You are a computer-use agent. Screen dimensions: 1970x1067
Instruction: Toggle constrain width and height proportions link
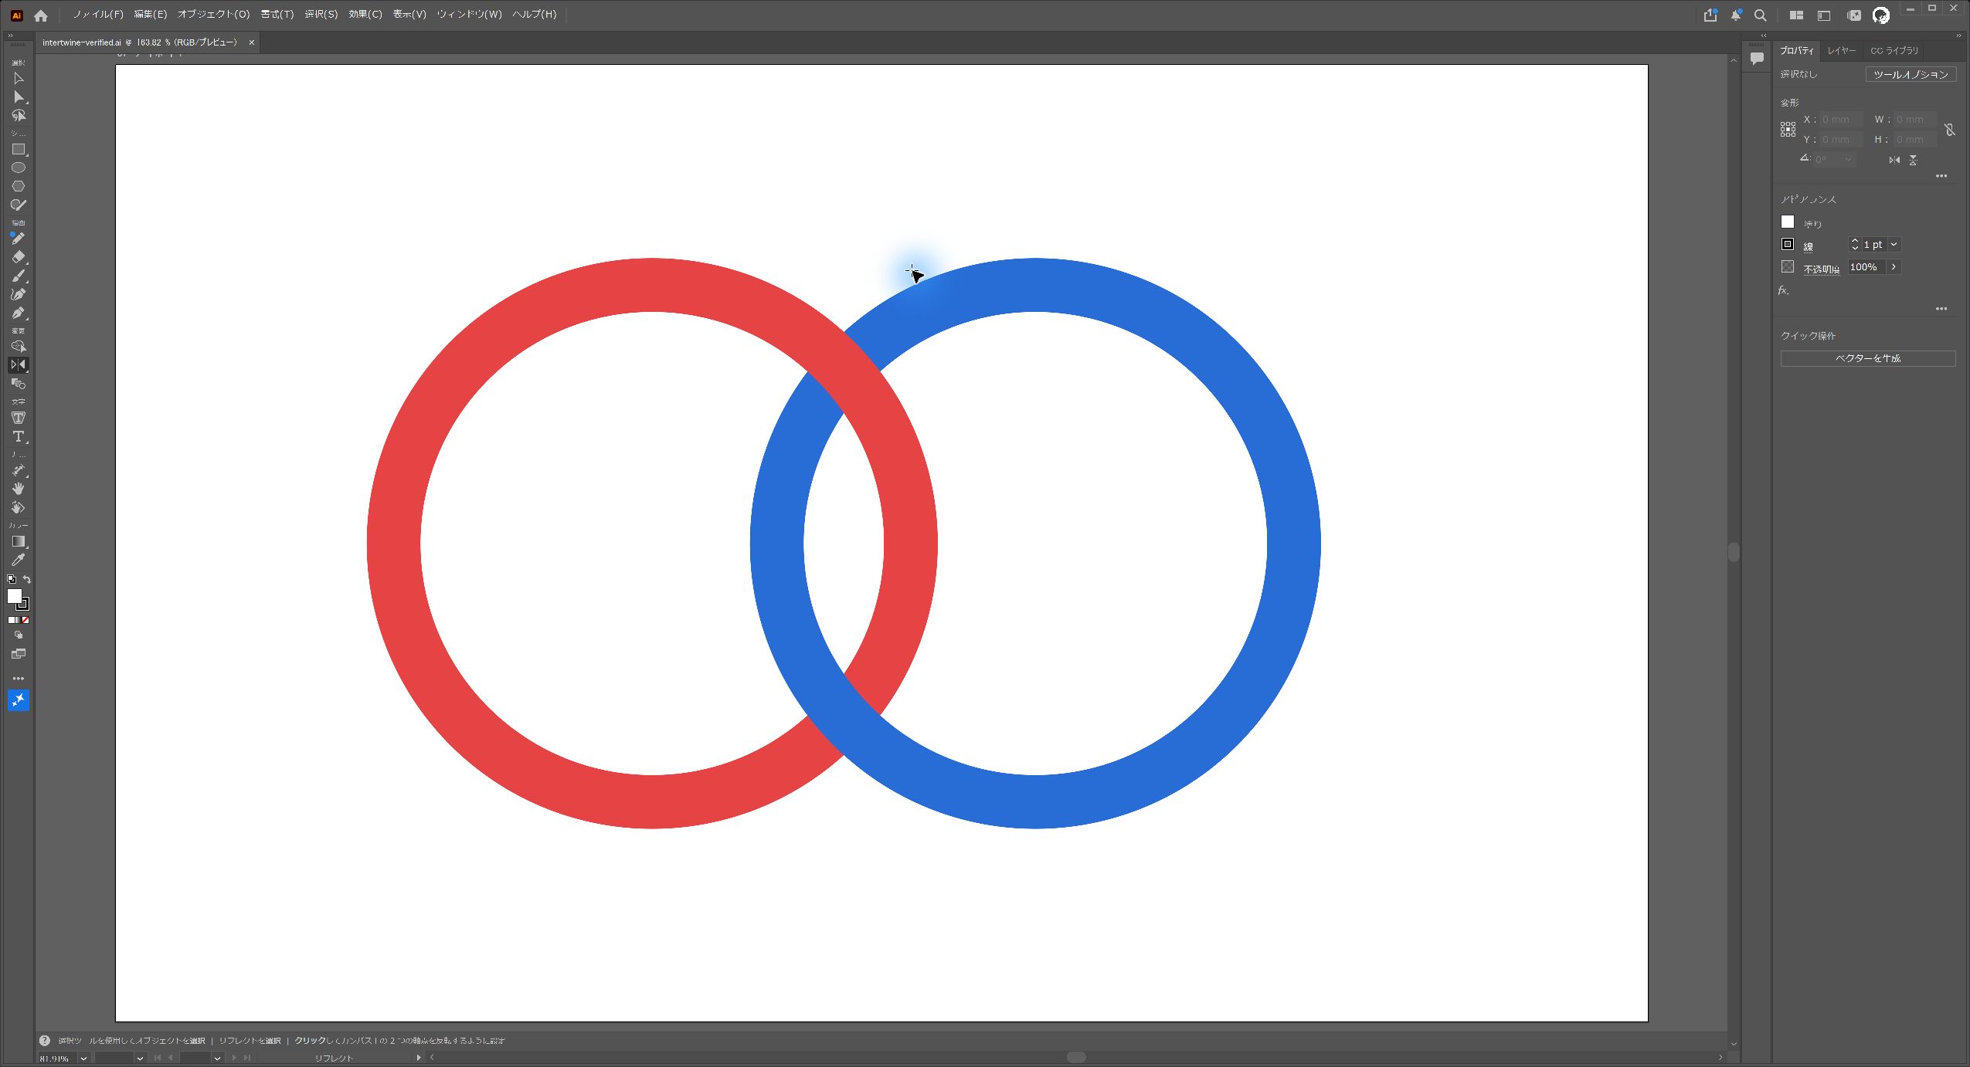click(x=1950, y=130)
